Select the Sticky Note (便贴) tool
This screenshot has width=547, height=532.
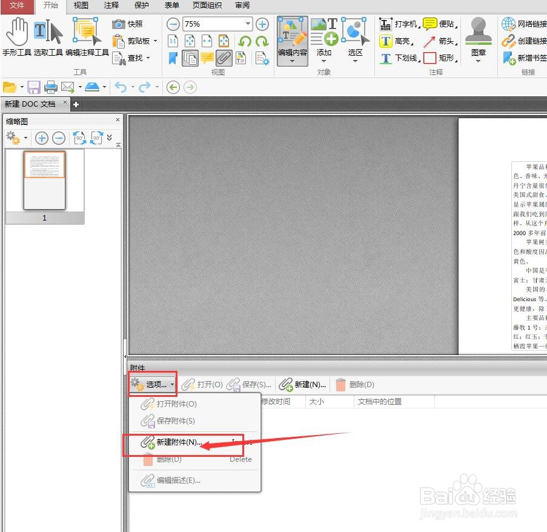(x=440, y=24)
